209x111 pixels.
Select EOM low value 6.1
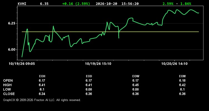(182, 89)
